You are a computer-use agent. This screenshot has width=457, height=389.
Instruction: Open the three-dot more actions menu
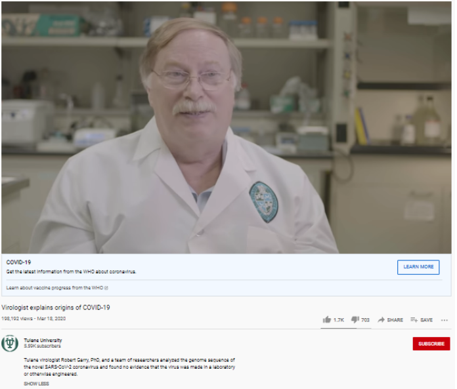[x=444, y=320]
